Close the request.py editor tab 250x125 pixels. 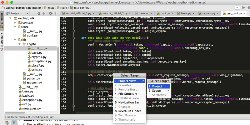pyautogui.click(x=218, y=13)
